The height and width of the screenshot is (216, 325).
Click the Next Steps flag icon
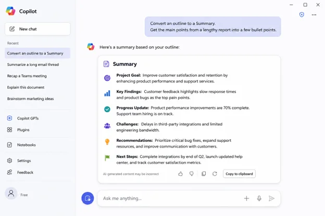coord(107,158)
